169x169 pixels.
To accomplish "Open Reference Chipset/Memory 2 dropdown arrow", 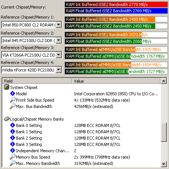I will tap(59, 40).
